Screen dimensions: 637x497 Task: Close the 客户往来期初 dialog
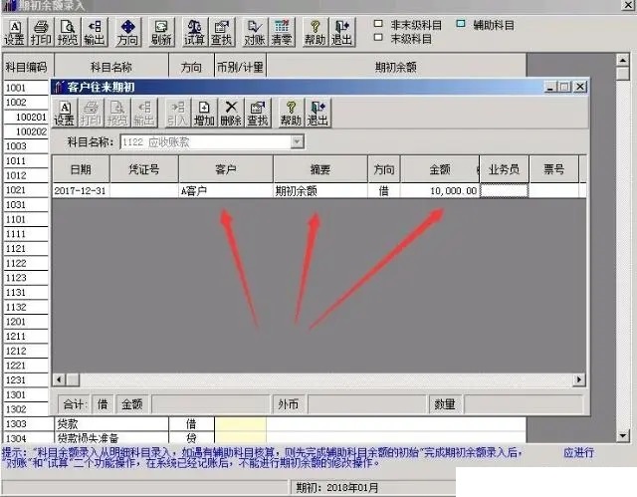[579, 87]
